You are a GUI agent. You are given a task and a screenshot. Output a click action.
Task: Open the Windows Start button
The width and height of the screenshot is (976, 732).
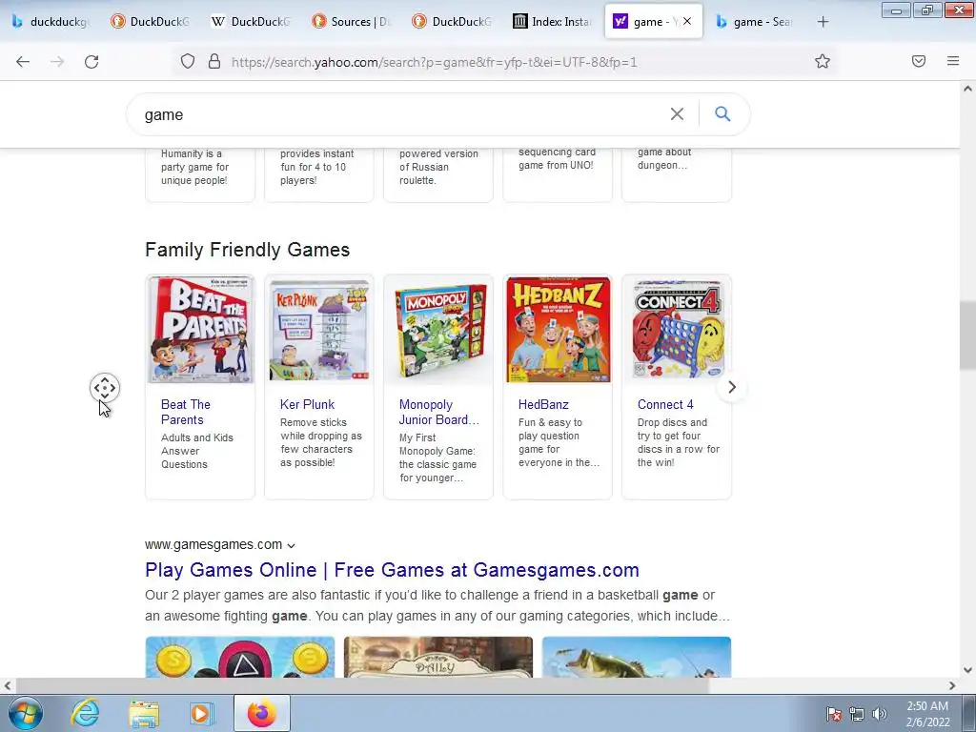click(x=26, y=713)
